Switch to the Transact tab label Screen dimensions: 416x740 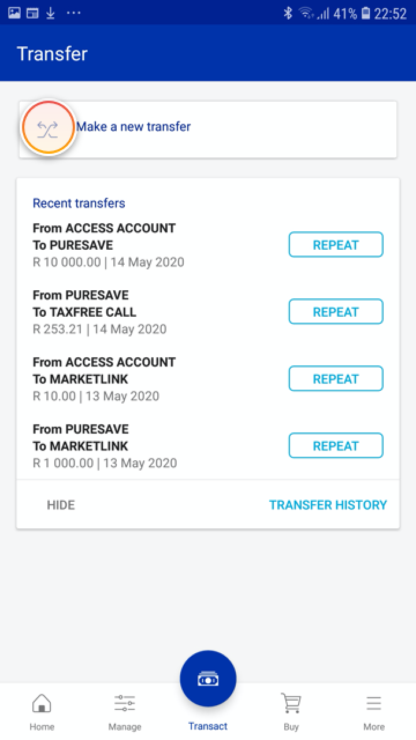[x=208, y=726]
